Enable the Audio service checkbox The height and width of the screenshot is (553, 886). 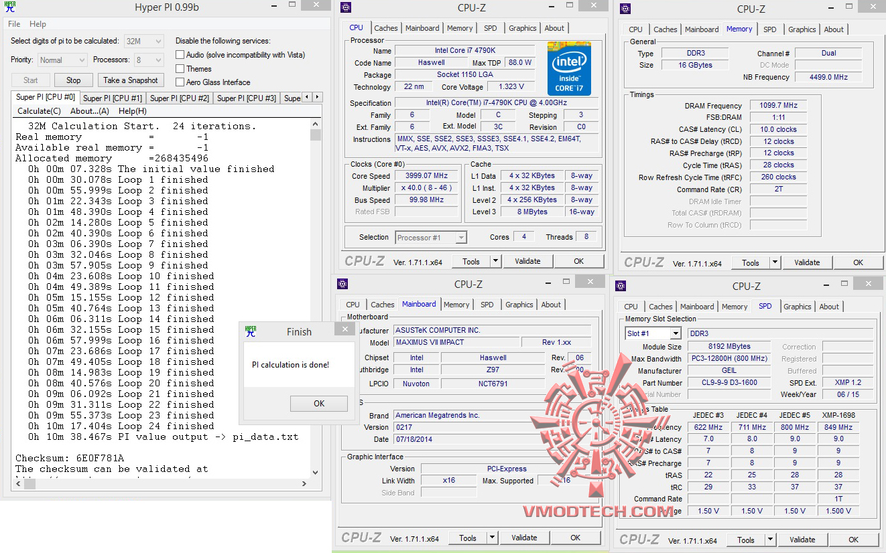tap(180, 55)
